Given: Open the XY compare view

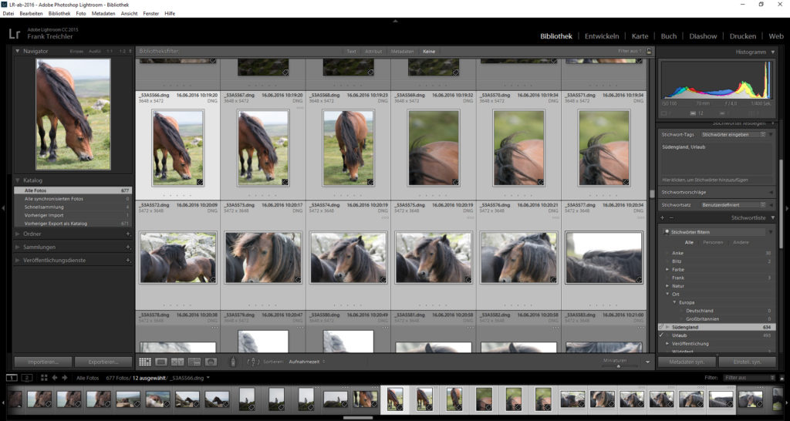Looking at the screenshot, I should [x=177, y=362].
